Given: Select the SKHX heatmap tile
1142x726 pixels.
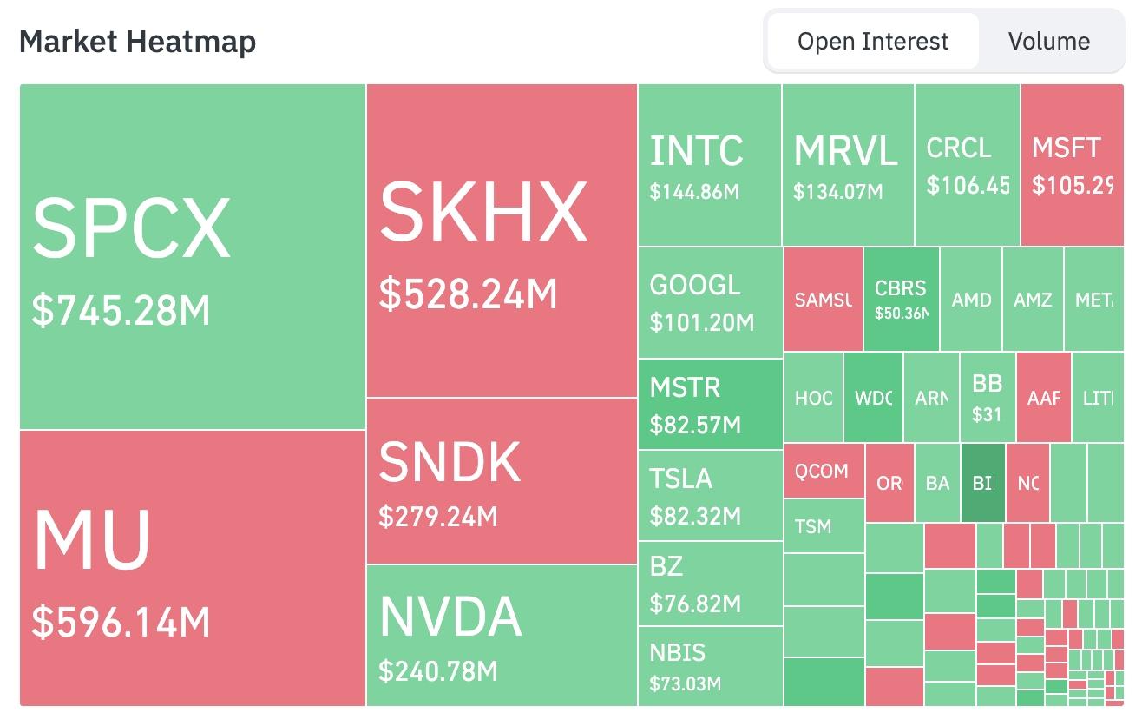Looking at the screenshot, I should click(502, 241).
